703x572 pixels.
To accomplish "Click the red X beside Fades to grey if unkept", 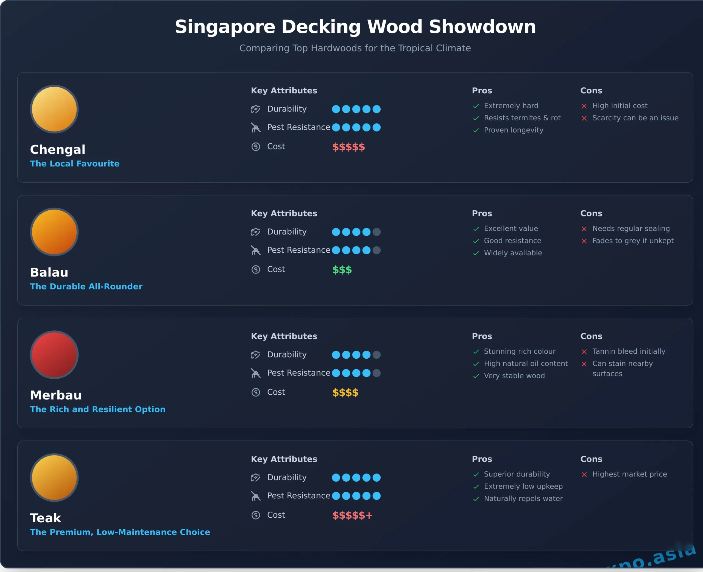I will point(584,241).
